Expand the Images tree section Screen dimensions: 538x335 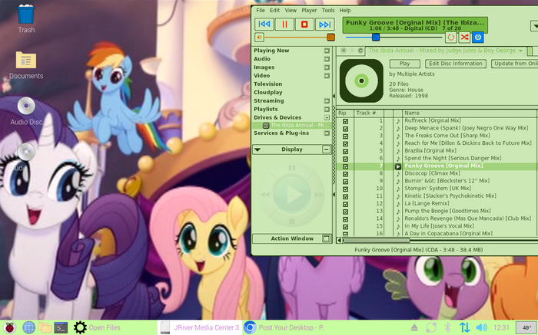click(327, 67)
